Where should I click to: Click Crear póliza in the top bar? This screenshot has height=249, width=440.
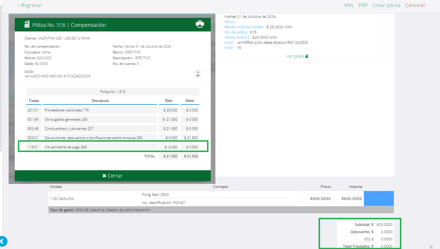click(386, 5)
